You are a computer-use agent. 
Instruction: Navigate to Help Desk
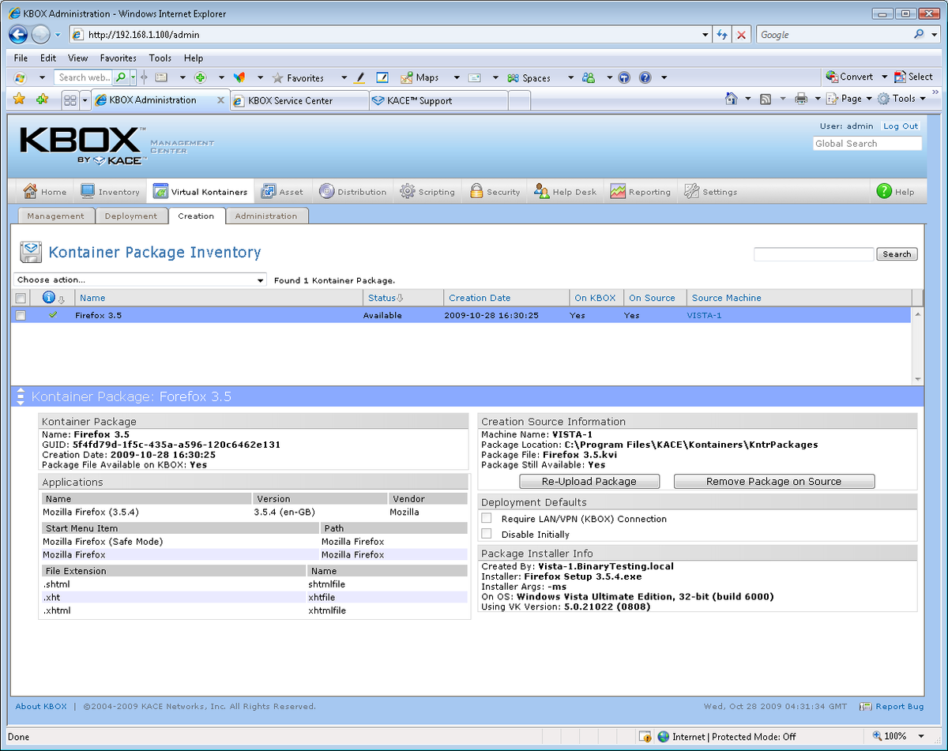566,190
